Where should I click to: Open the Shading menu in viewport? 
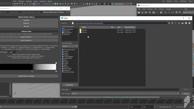tap(21, 1)
